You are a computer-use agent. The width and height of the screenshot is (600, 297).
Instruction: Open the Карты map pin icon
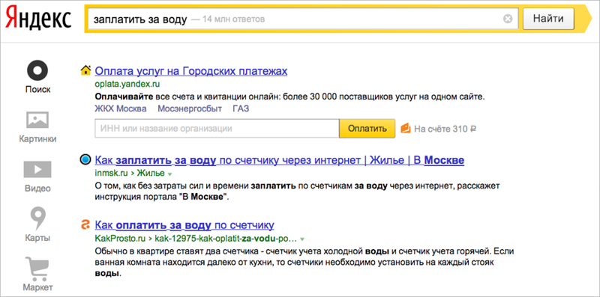click(38, 218)
